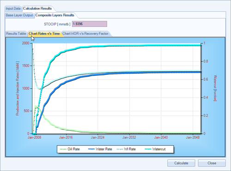This screenshot has height=171, width=231.
Task: Select the Chart Rates v's Time tab
Action: pos(44,33)
